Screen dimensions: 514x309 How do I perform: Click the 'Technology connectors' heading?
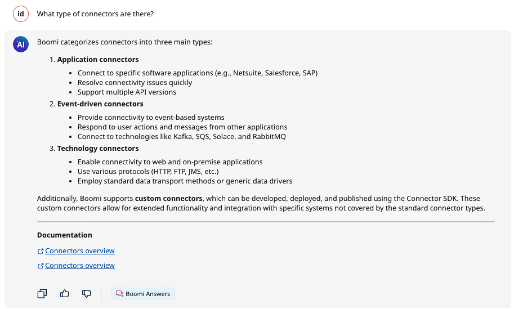[x=98, y=149]
